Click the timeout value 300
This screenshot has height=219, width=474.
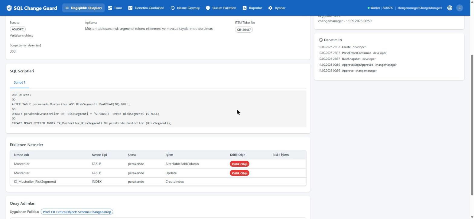tap(13, 51)
